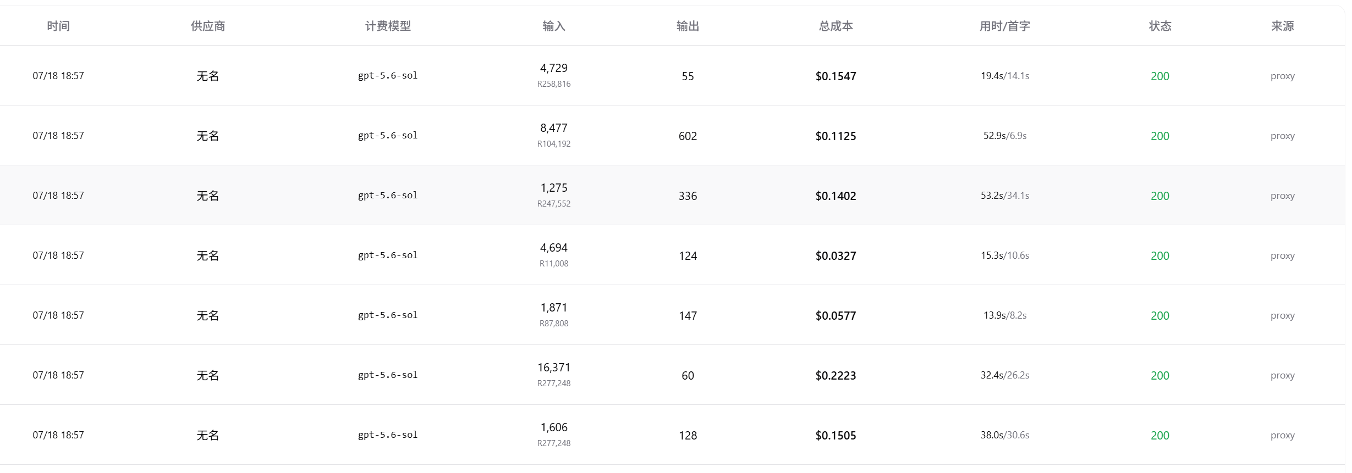Click the 38.0s/30.6s timing cell

tap(1005, 435)
